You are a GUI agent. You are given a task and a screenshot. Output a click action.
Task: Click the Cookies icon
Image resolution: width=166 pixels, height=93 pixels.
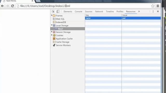click(54, 35)
